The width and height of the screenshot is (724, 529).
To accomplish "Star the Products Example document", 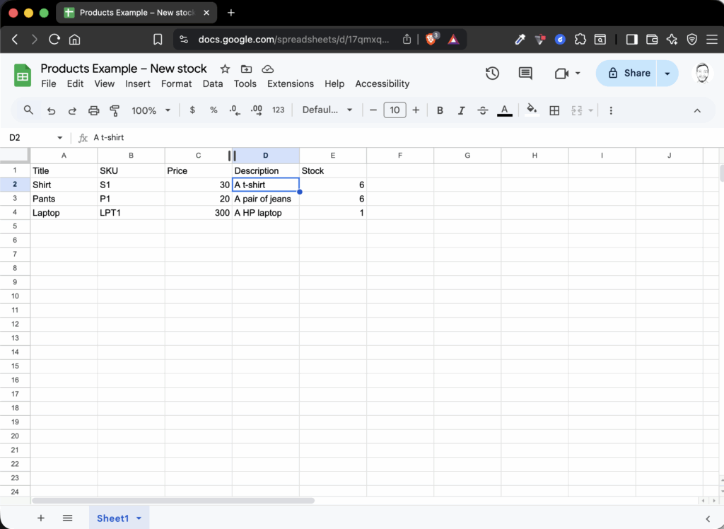I will [x=225, y=69].
